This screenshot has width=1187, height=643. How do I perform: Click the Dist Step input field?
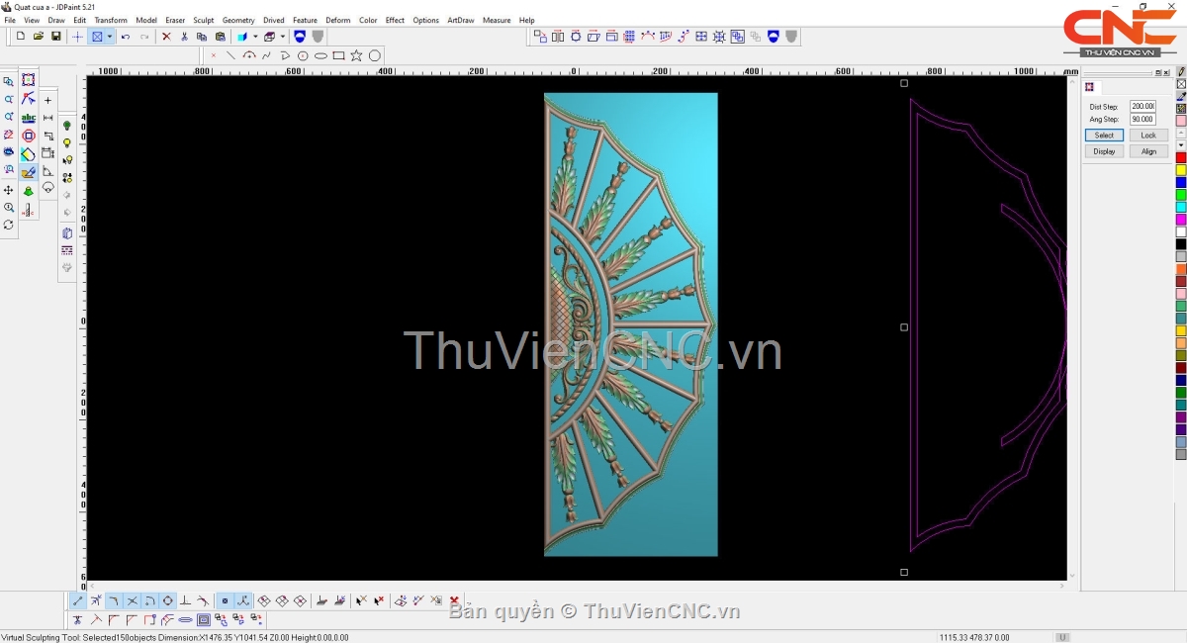[1142, 106]
